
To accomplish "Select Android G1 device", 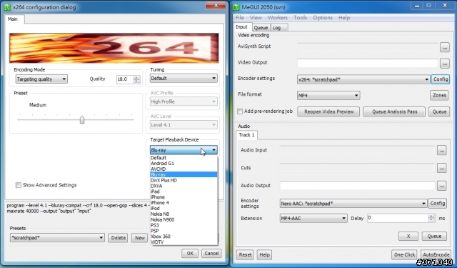I will (x=184, y=164).
